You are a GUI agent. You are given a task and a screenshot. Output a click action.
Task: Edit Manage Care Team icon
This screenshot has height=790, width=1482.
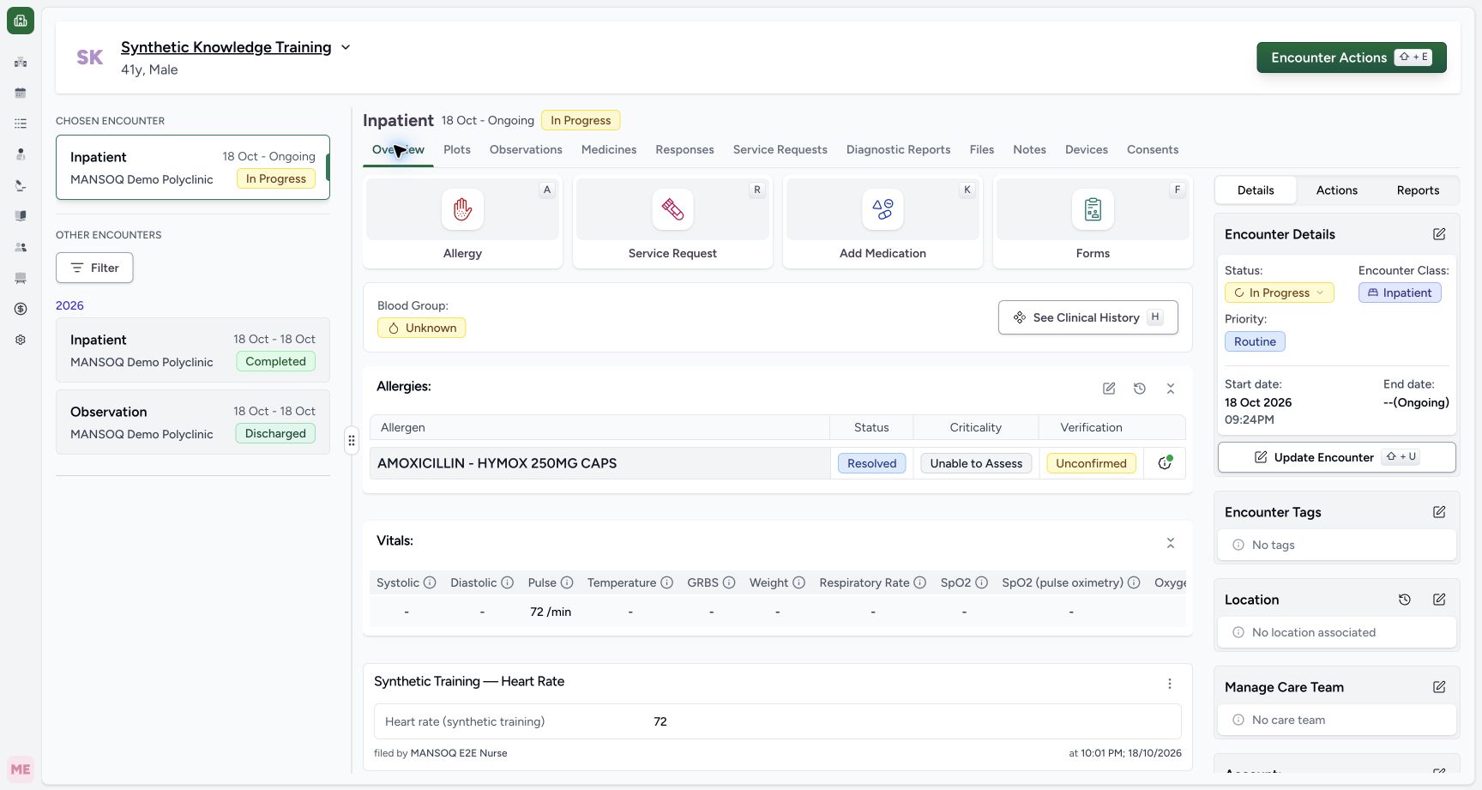coord(1439,687)
